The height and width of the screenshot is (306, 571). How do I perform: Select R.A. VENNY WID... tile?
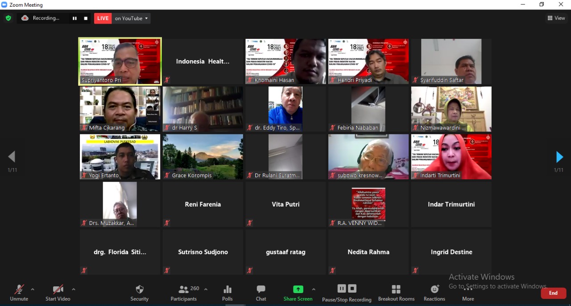(368, 204)
